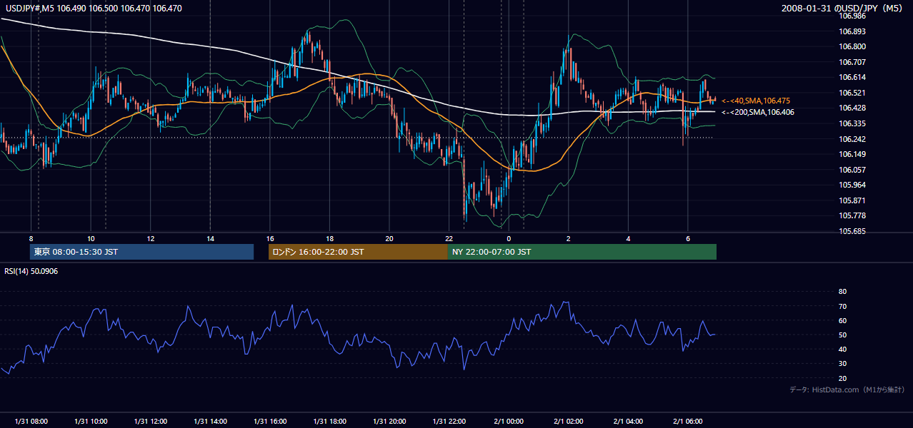Click the 40 SMA label reading 106.475

point(756,101)
